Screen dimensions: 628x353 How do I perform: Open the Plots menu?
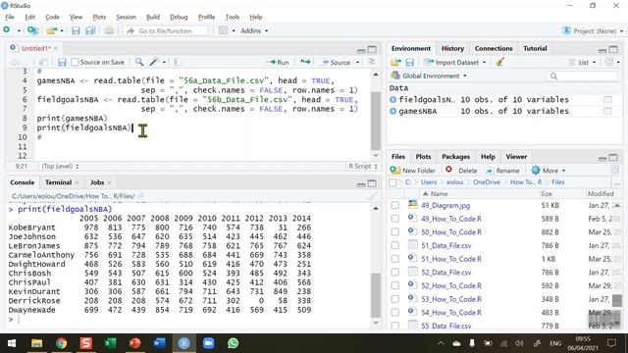(99, 17)
